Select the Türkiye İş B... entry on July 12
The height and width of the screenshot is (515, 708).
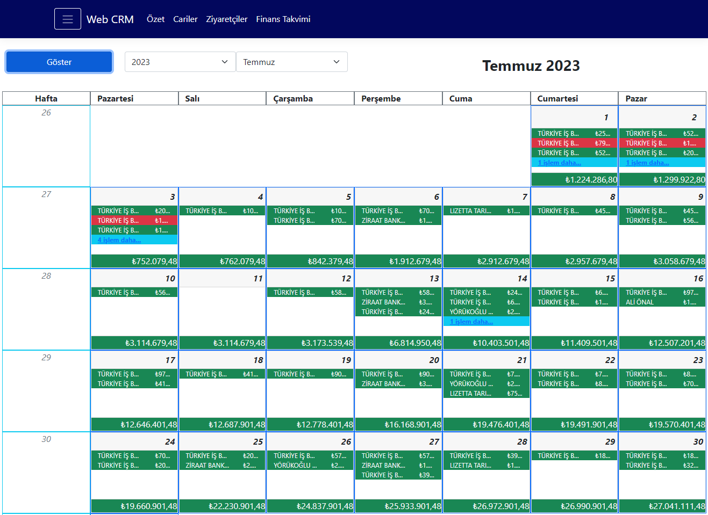pyautogui.click(x=310, y=293)
